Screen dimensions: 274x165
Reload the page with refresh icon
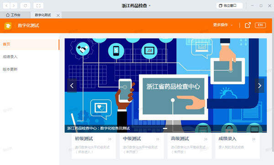click(x=25, y=5)
